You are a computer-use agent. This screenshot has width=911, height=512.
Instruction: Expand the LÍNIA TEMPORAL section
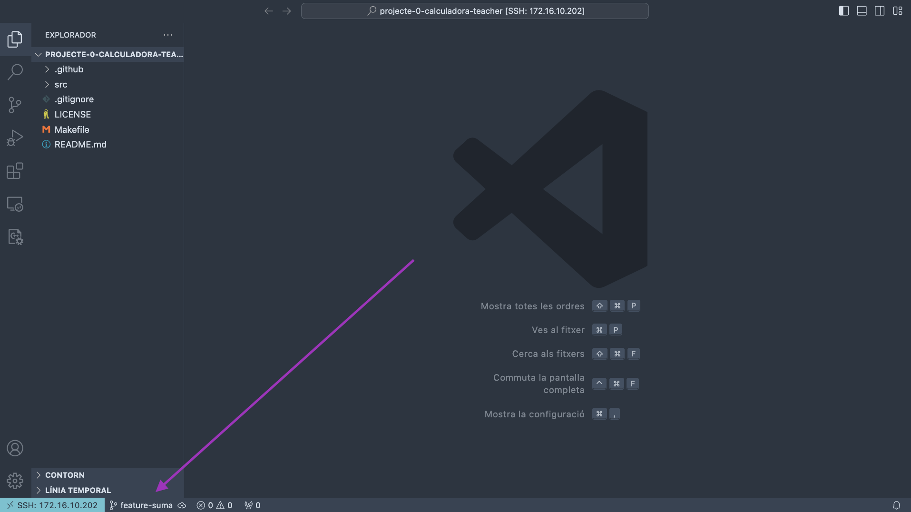108,490
